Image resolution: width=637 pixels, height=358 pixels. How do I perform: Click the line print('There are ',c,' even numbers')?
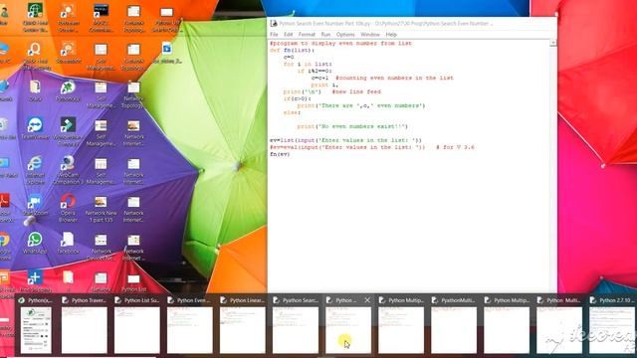click(361, 105)
